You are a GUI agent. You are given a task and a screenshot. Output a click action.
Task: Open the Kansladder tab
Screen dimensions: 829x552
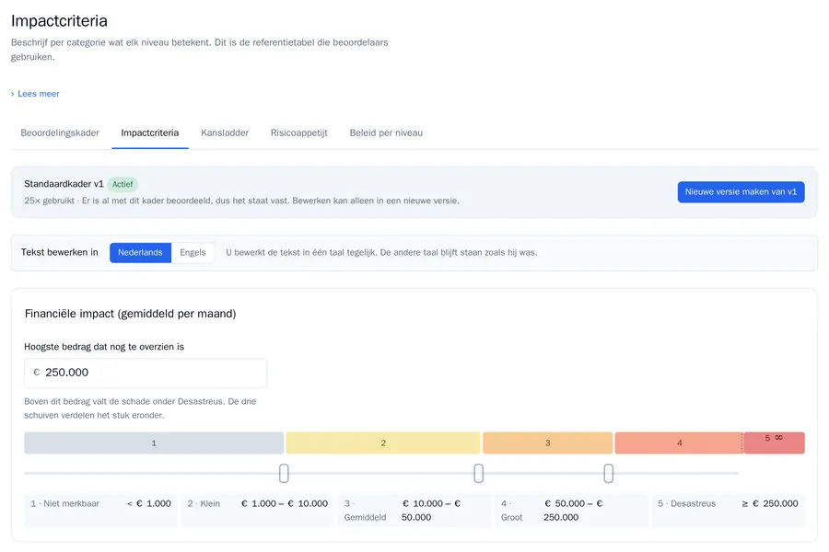click(x=225, y=132)
